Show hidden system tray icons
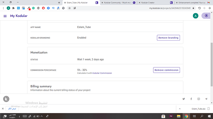This screenshot has height=119, width=213. click(42, 116)
